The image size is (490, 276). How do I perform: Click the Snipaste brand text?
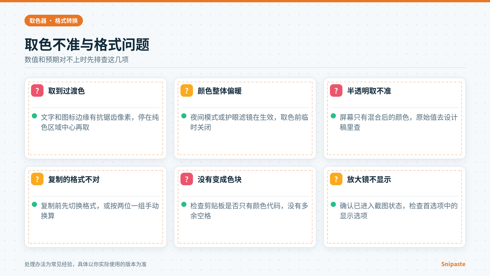tap(453, 264)
